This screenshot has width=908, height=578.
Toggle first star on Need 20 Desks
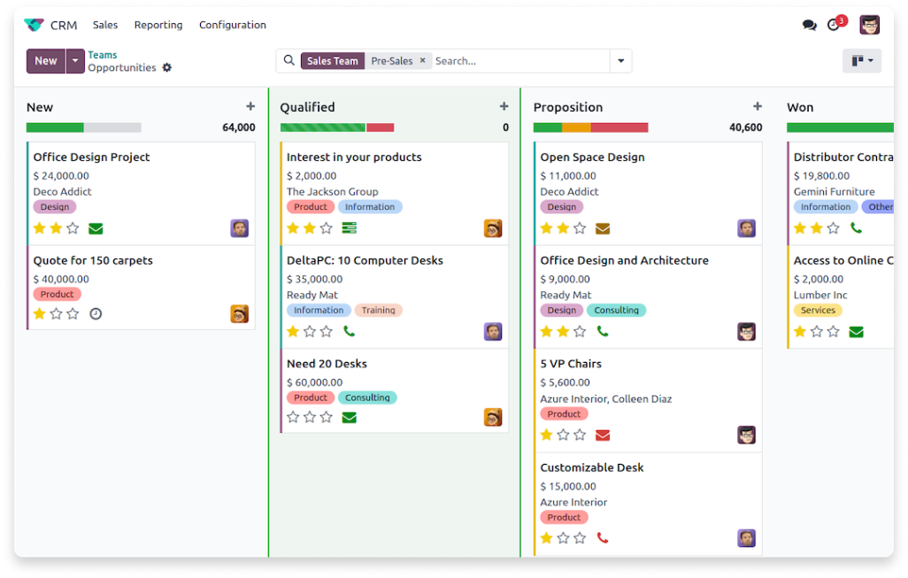pos(293,417)
